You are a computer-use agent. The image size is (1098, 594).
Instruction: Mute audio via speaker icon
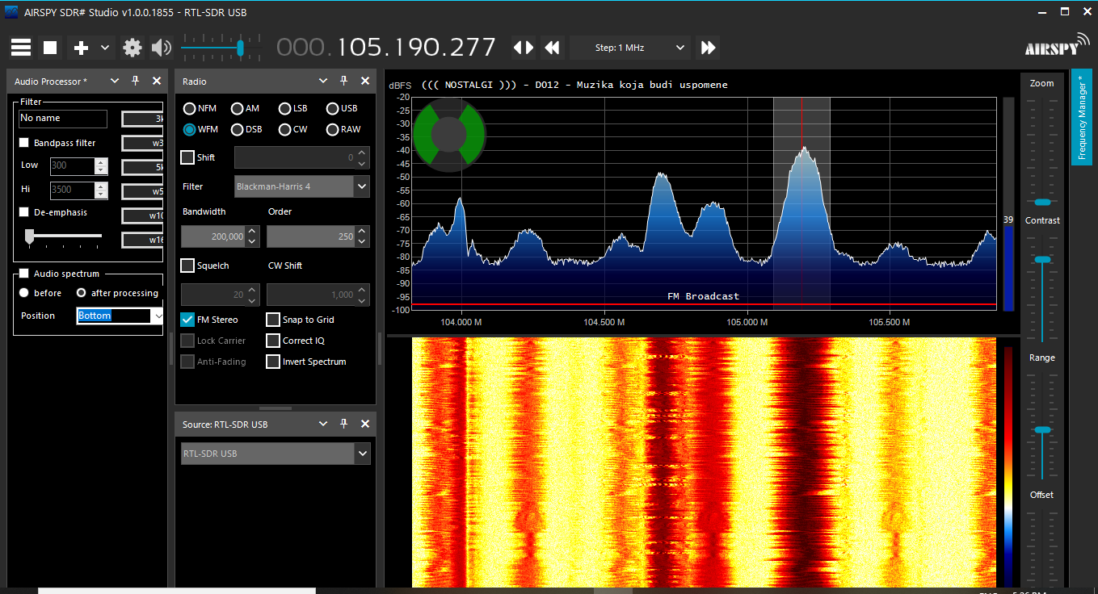click(162, 48)
